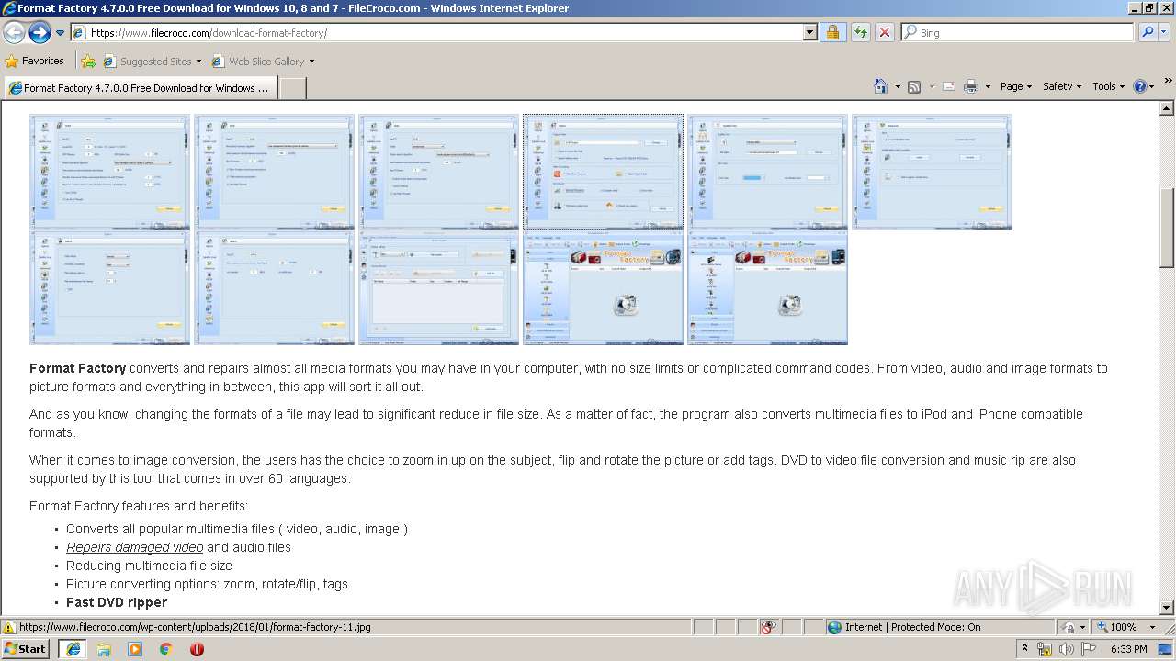The height and width of the screenshot is (661, 1176).
Task: Click Internet Explorer taskbar icon
Action: click(73, 648)
